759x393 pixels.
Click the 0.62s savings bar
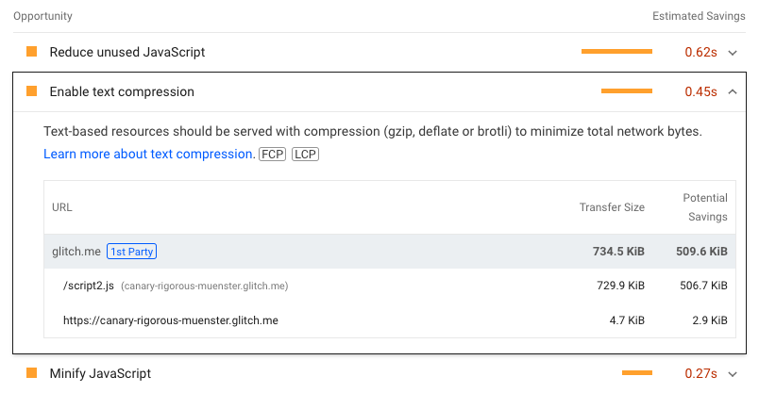coord(616,52)
